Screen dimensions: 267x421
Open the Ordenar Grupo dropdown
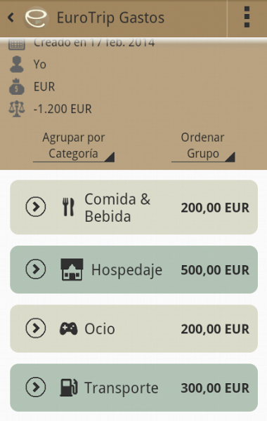[203, 147]
